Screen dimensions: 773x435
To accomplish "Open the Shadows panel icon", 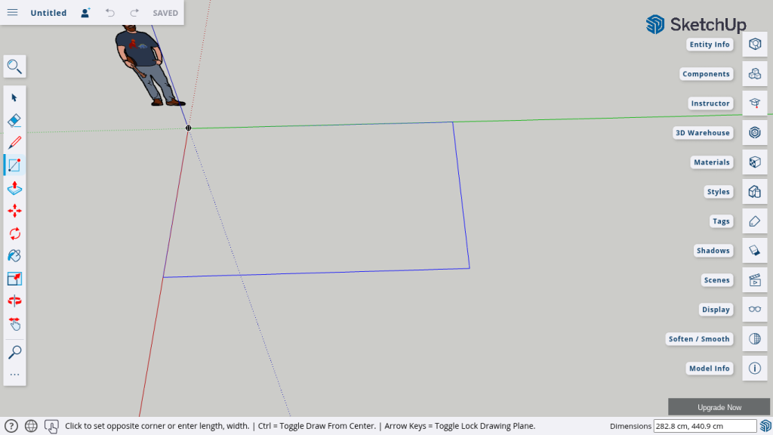I will click(754, 251).
